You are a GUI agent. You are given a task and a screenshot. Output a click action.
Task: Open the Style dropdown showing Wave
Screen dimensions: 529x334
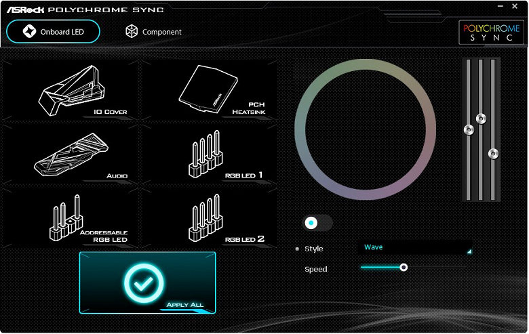point(415,247)
